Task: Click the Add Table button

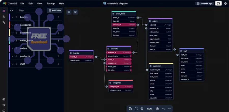Action: pyautogui.click(x=55, y=10)
